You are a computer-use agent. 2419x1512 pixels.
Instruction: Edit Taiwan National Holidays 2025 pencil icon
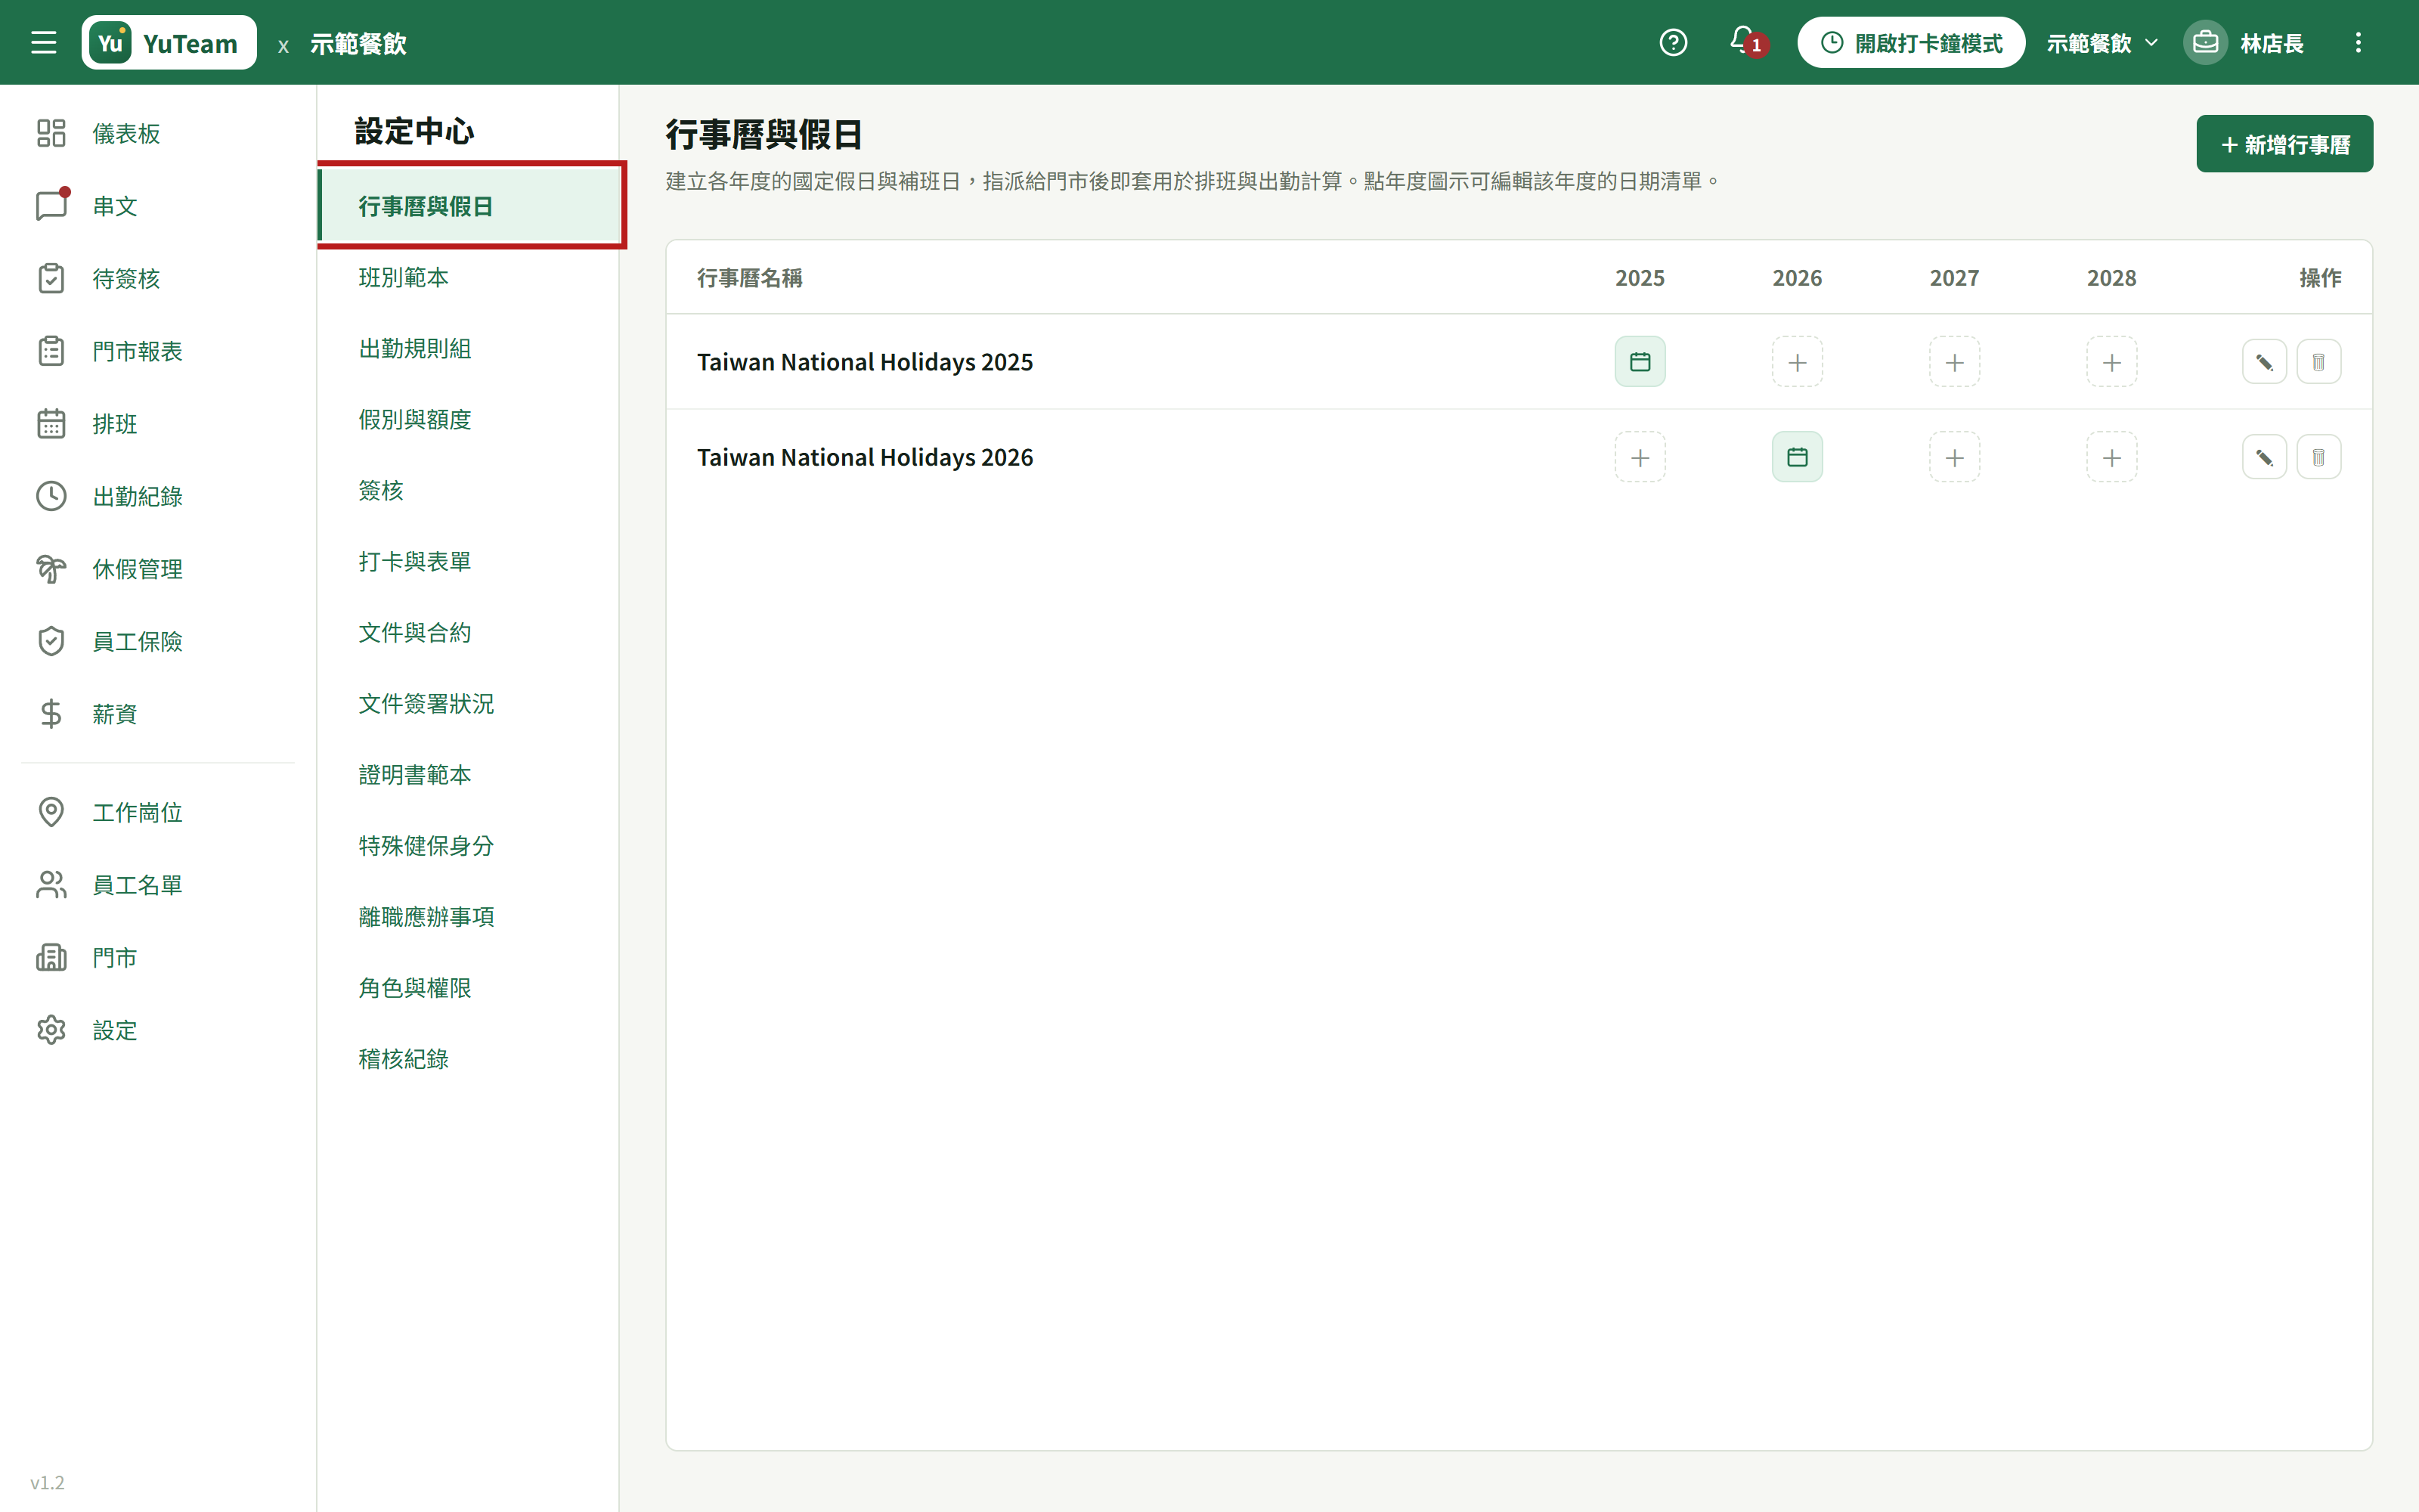(x=2264, y=362)
